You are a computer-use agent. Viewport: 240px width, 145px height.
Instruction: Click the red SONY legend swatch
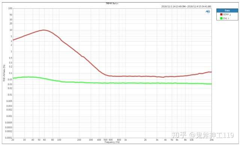(221, 14)
